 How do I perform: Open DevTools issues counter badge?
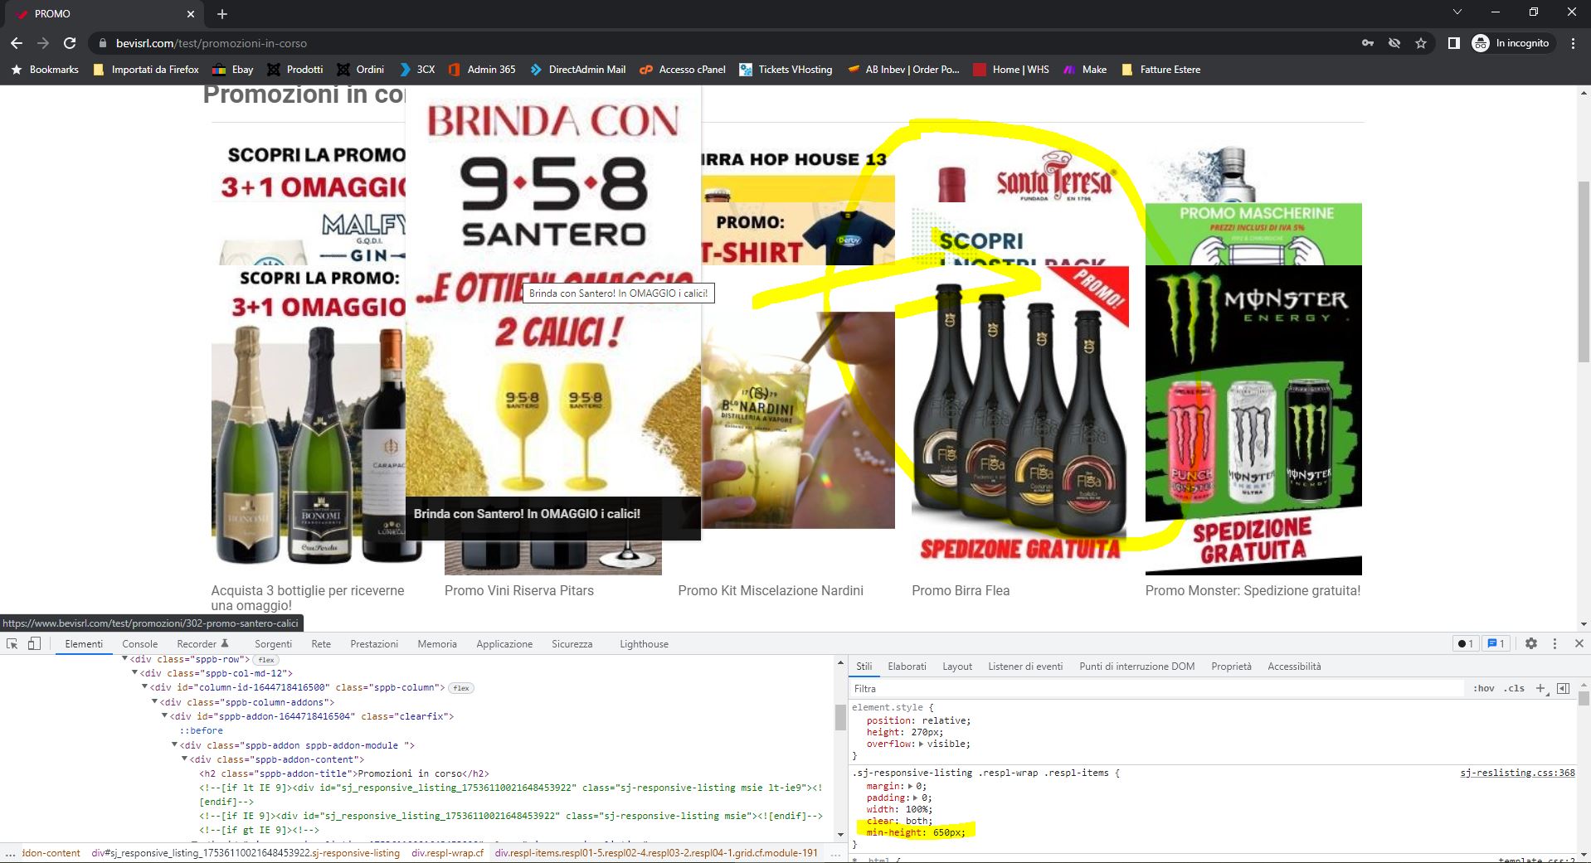click(x=1496, y=643)
